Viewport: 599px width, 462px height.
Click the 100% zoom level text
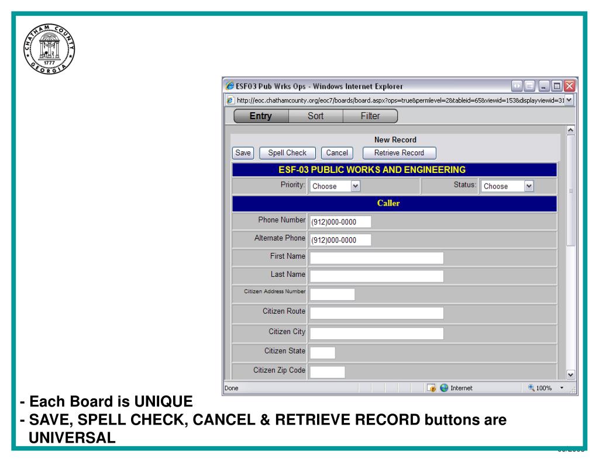[x=543, y=388]
